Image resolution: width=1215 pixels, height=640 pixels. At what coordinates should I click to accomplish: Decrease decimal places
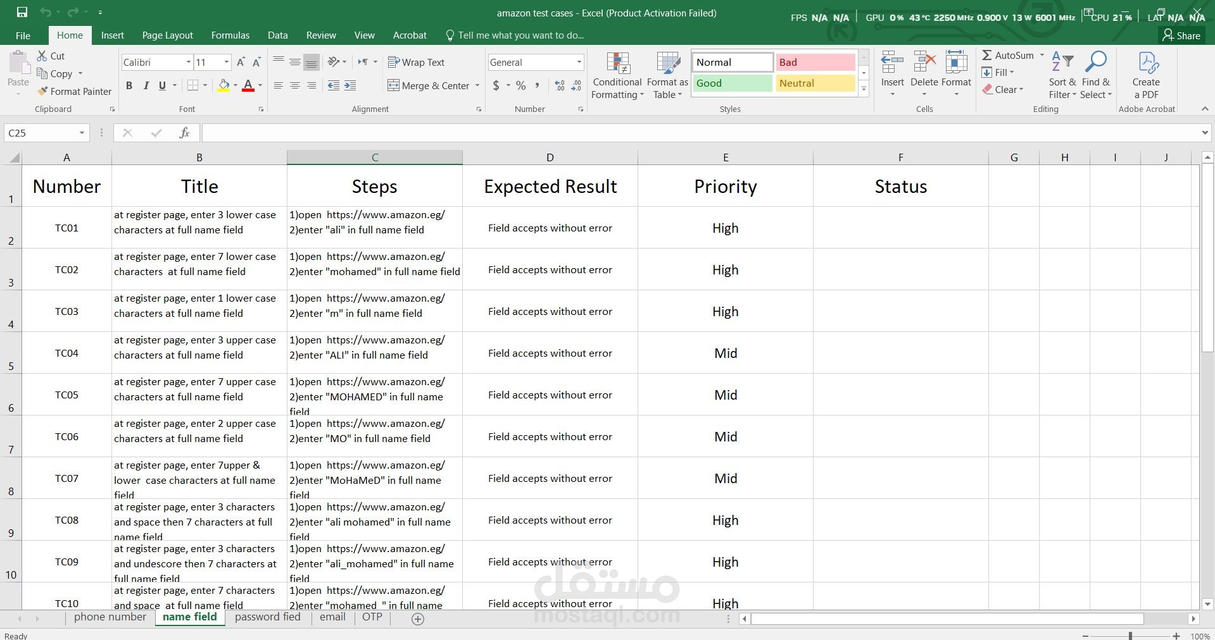tap(576, 85)
